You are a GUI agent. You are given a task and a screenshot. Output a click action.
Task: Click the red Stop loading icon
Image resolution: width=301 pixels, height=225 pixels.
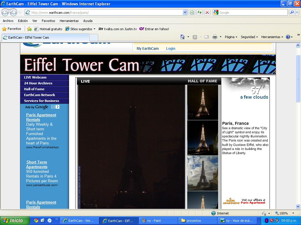click(x=207, y=12)
